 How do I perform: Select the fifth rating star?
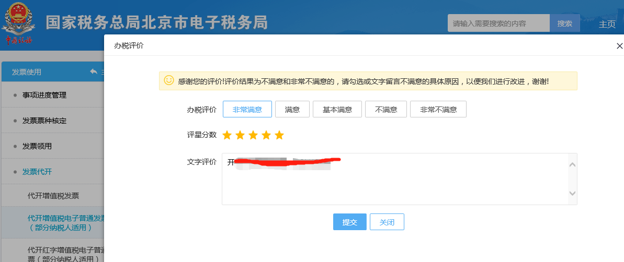pyautogui.click(x=279, y=135)
